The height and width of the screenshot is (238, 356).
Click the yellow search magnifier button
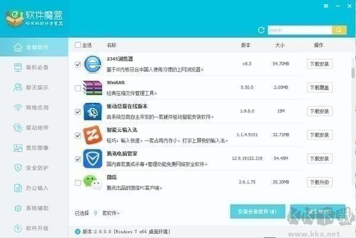pos(339,30)
